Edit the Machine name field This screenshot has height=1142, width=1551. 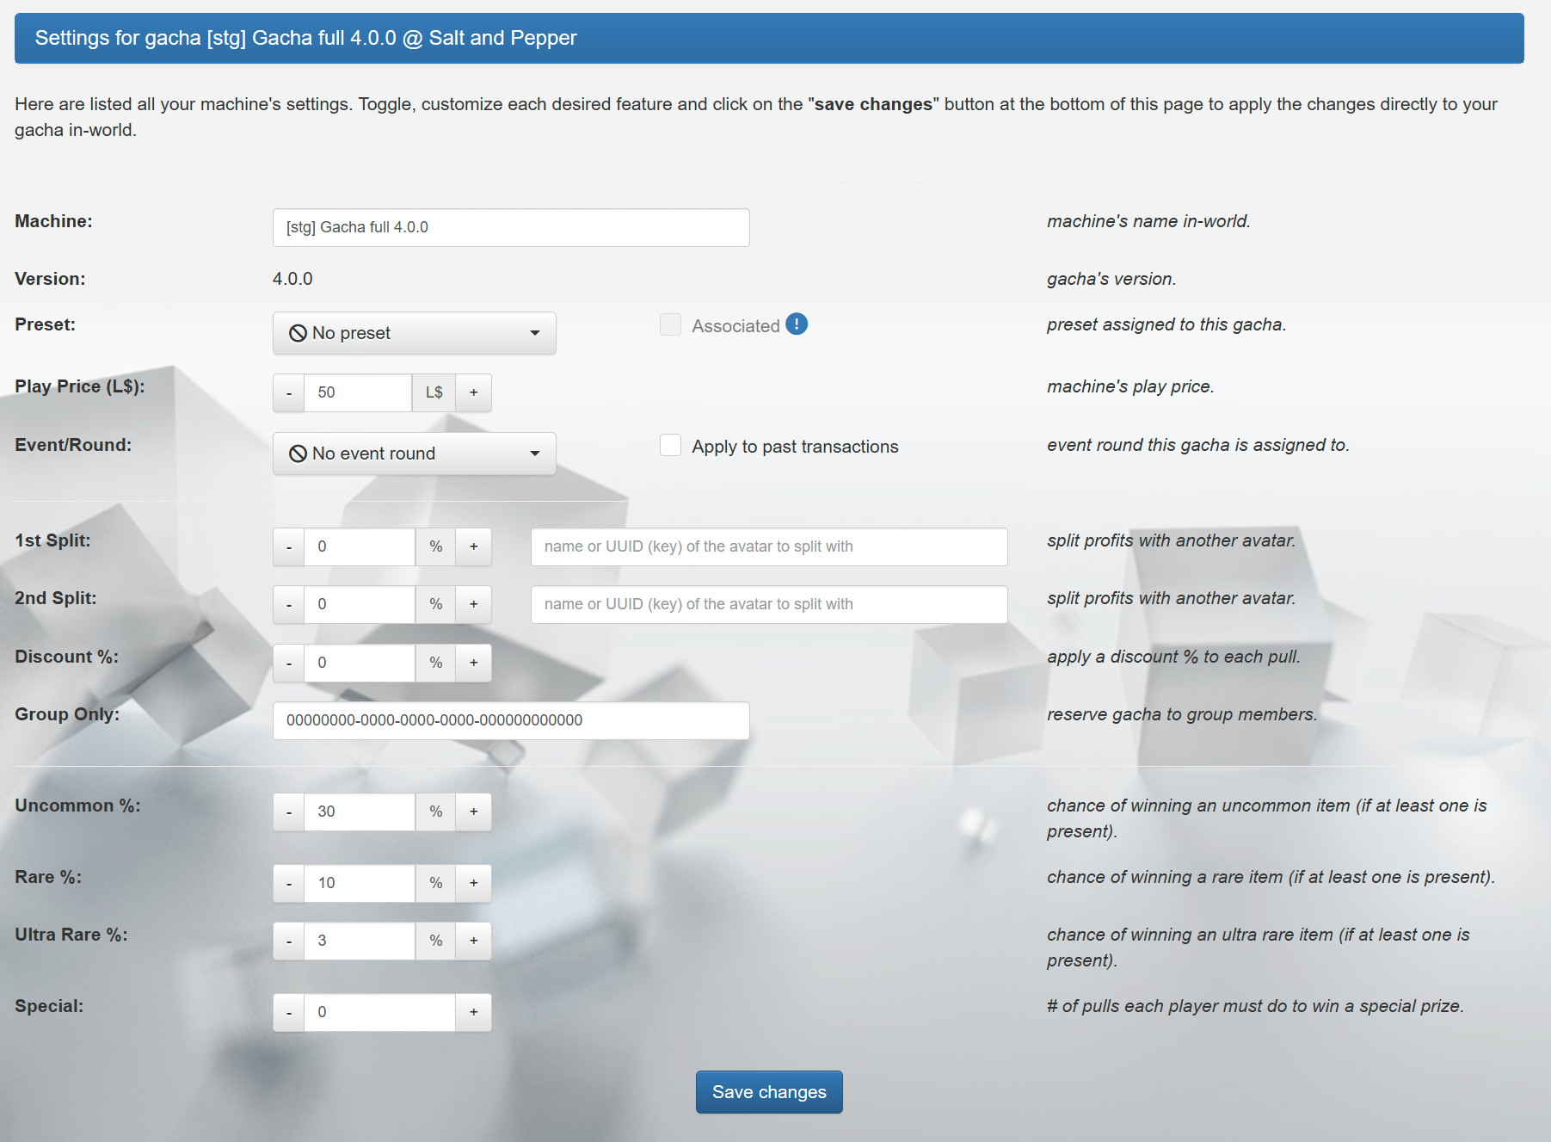(x=511, y=227)
